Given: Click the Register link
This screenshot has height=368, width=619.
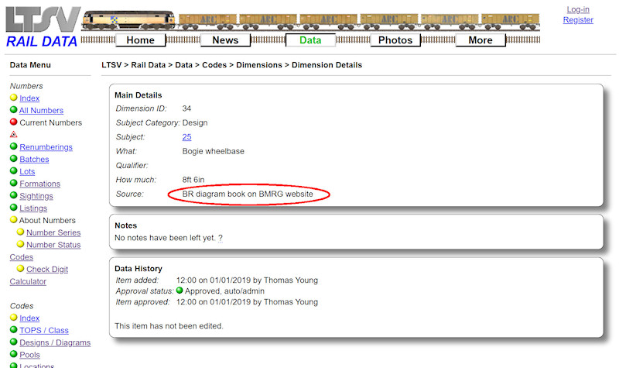Looking at the screenshot, I should click(578, 20).
